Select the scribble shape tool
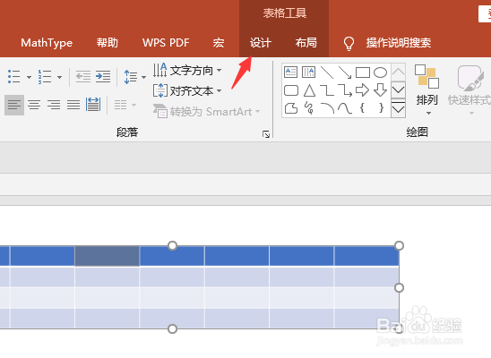 click(309, 108)
